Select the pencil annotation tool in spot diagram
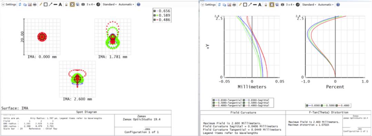The height and width of the screenshot is (136, 372). click(41, 4)
